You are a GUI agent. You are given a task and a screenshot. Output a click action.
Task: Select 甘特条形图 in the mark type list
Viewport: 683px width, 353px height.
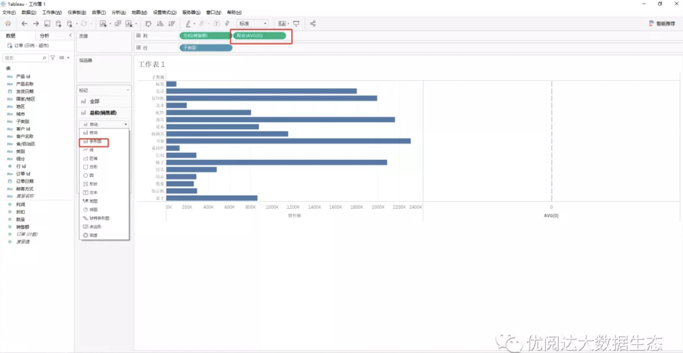(x=104, y=218)
